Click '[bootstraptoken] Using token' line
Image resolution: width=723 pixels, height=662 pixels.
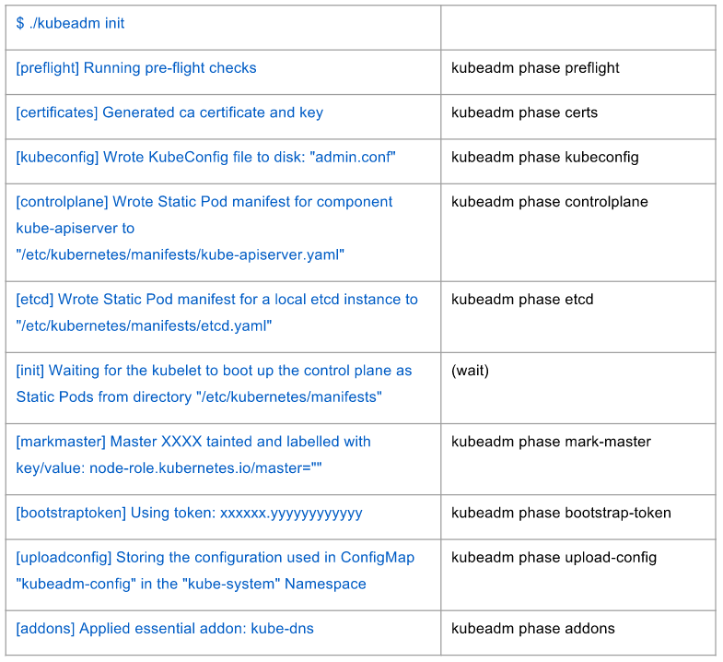189,513
